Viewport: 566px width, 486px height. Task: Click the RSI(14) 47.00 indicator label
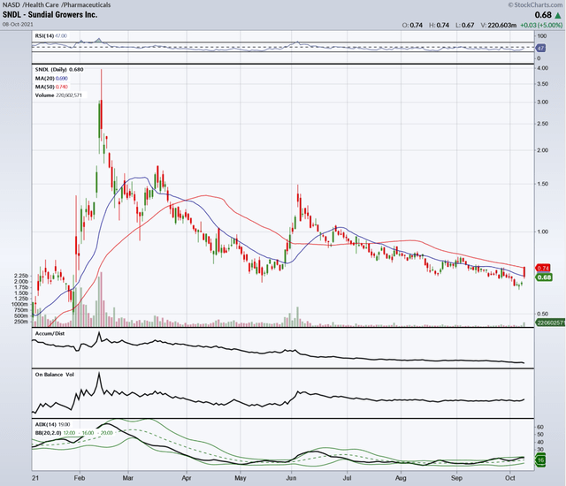click(51, 35)
